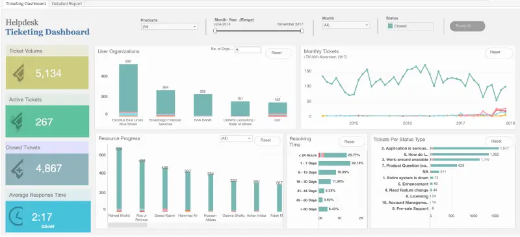Select the 45 - 60 Days resolving time bar
520x237 pixels.
(320, 200)
